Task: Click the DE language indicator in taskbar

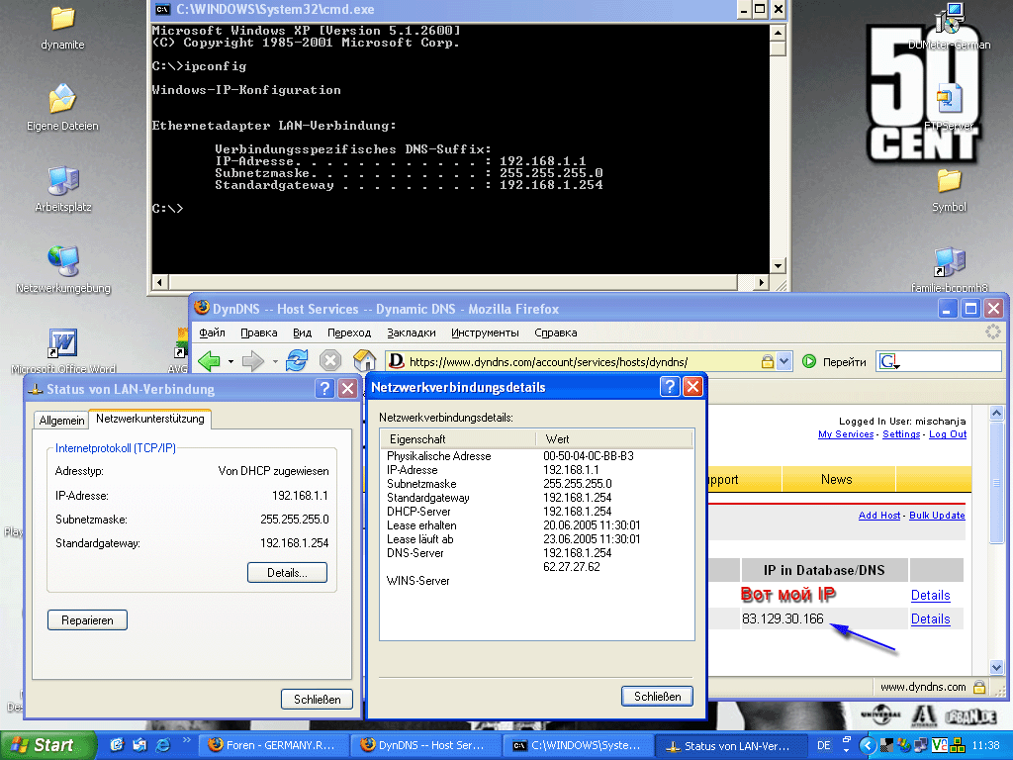Action: click(824, 745)
